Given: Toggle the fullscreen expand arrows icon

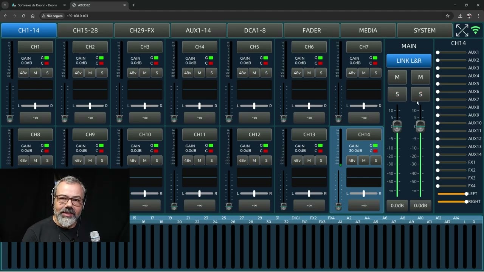Looking at the screenshot, I should pos(462,30).
